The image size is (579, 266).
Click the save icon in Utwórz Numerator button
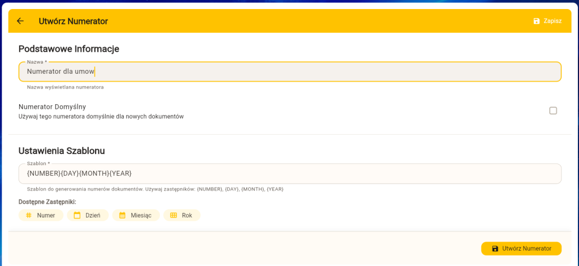tap(495, 249)
